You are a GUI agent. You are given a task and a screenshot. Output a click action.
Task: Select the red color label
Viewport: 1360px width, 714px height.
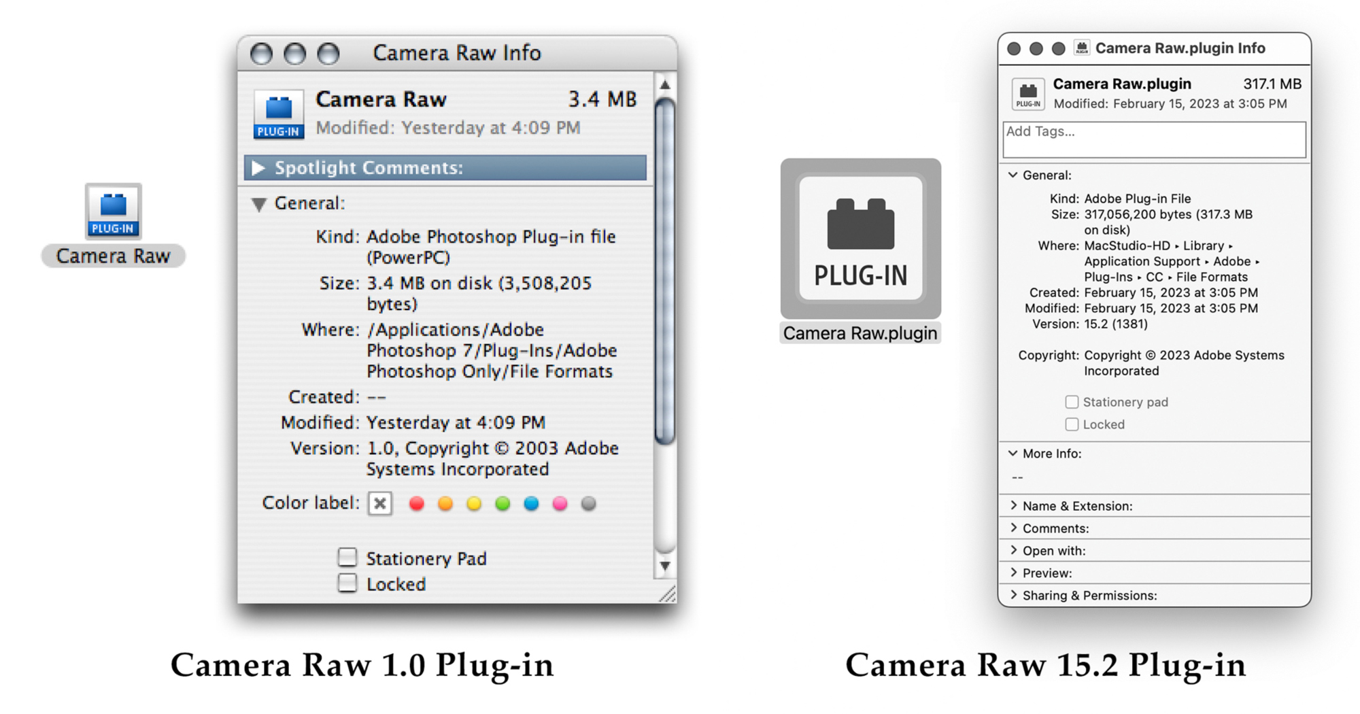(x=417, y=503)
